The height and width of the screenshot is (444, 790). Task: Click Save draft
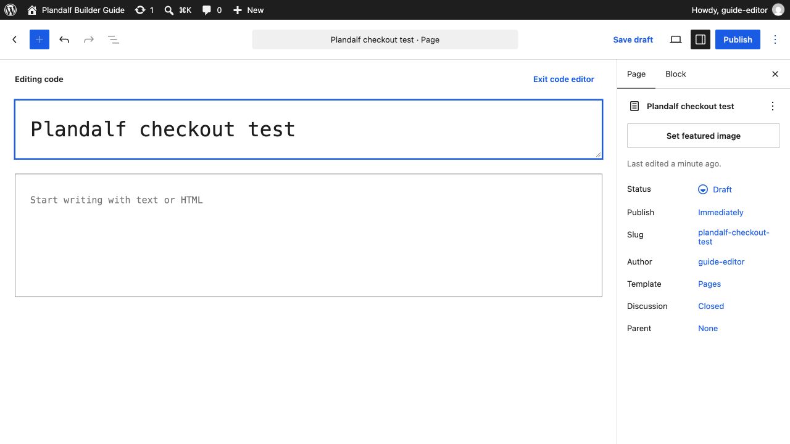(x=633, y=39)
